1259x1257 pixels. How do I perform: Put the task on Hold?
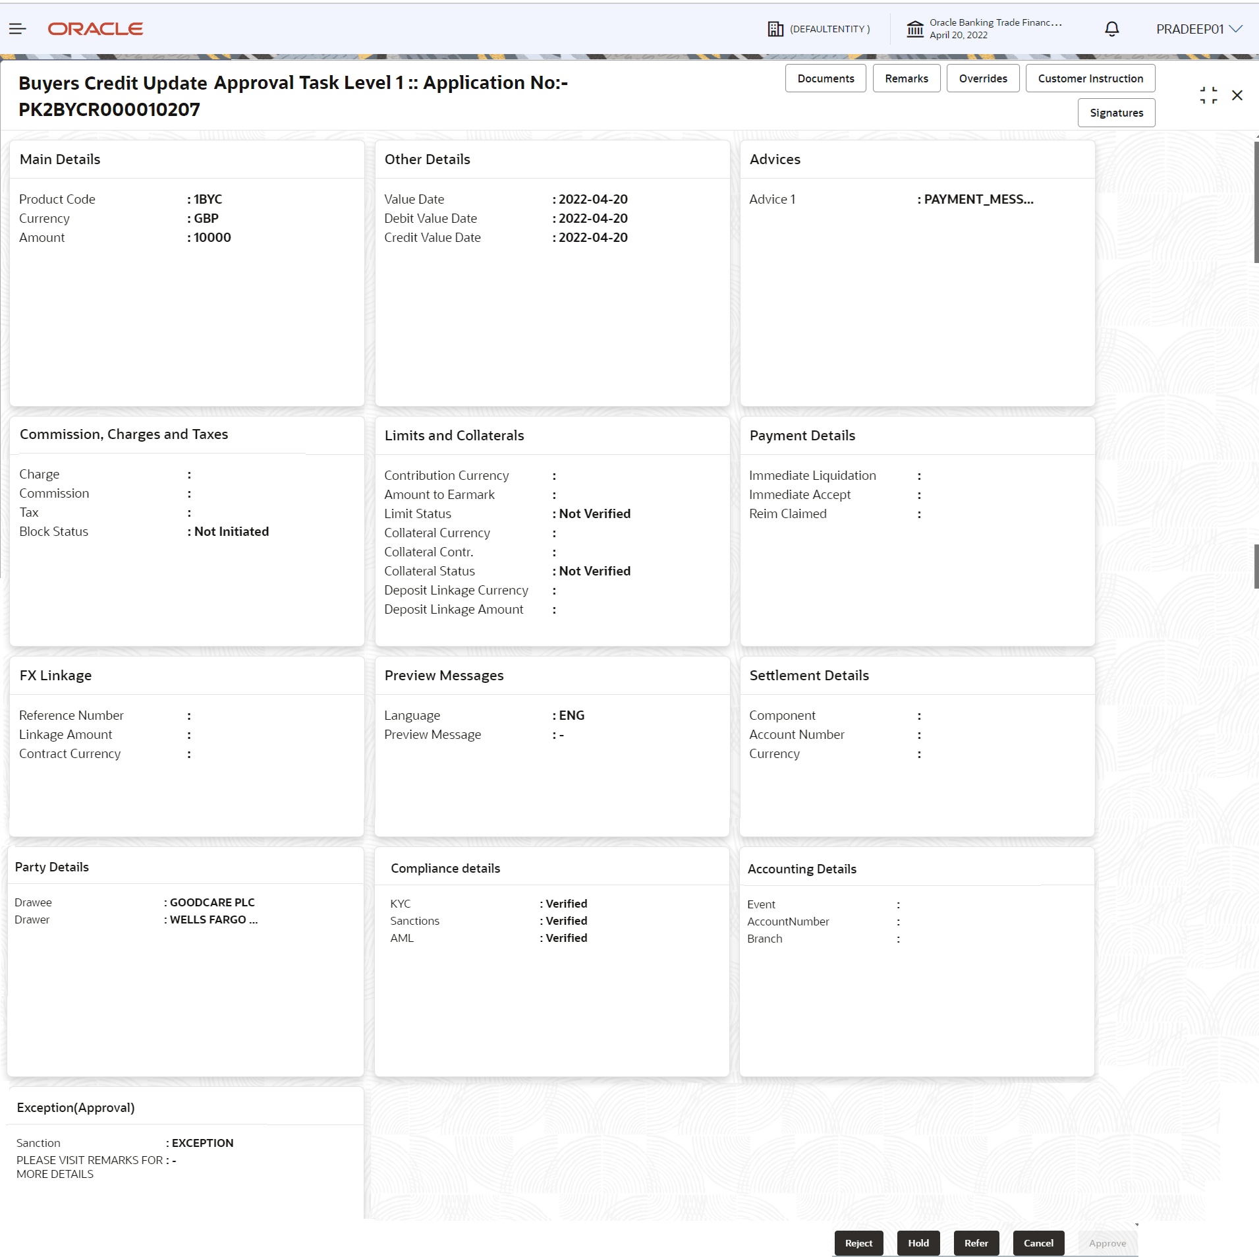[919, 1242]
